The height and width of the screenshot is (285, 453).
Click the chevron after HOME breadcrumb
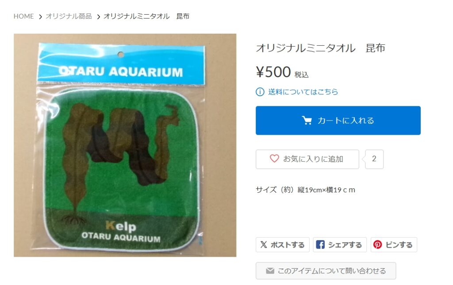[x=40, y=17]
